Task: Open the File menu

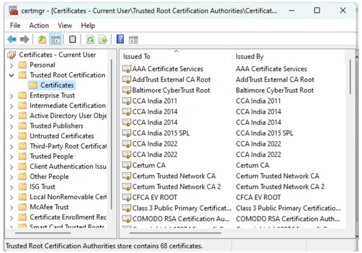Action: [15, 25]
